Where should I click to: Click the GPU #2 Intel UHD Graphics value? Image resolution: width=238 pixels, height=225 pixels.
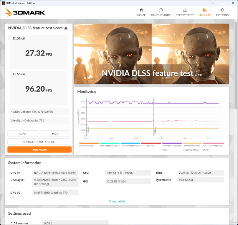pos(55,192)
